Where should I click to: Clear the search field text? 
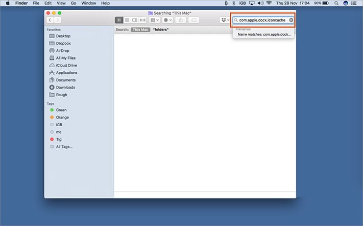click(291, 20)
